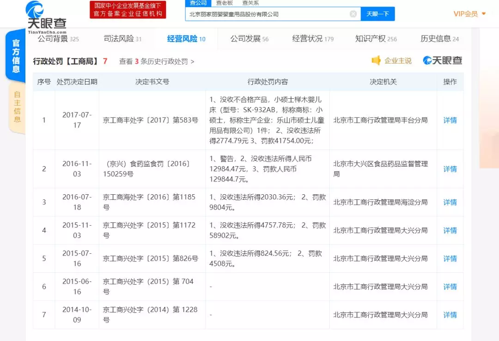Select the 自主信息 side tab
Viewport: 499px width, 341px height.
click(17, 107)
